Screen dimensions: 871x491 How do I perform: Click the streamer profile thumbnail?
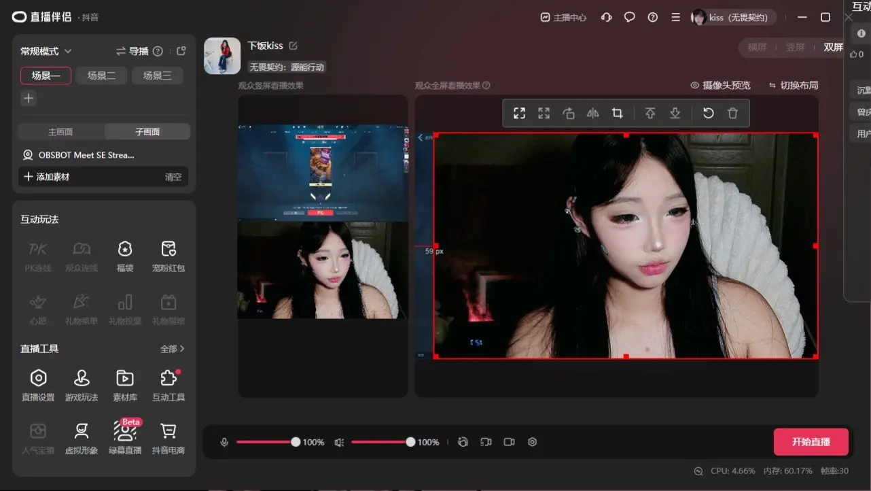click(222, 56)
